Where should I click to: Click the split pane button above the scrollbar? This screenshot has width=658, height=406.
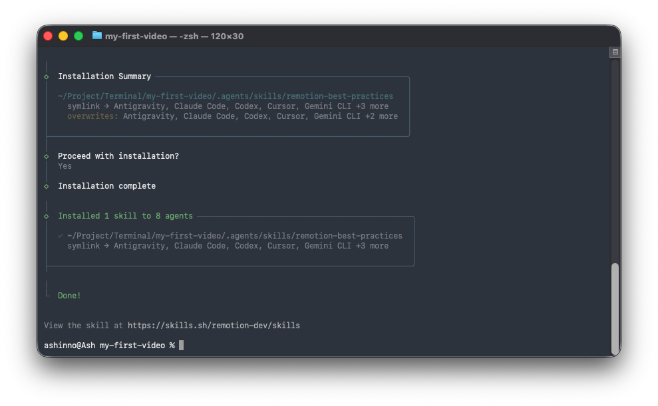pos(615,52)
